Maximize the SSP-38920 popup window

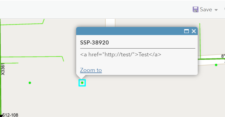pyautogui.click(x=186, y=31)
